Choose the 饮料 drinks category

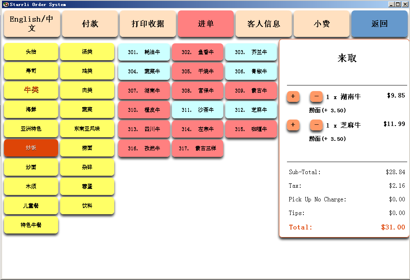point(87,206)
